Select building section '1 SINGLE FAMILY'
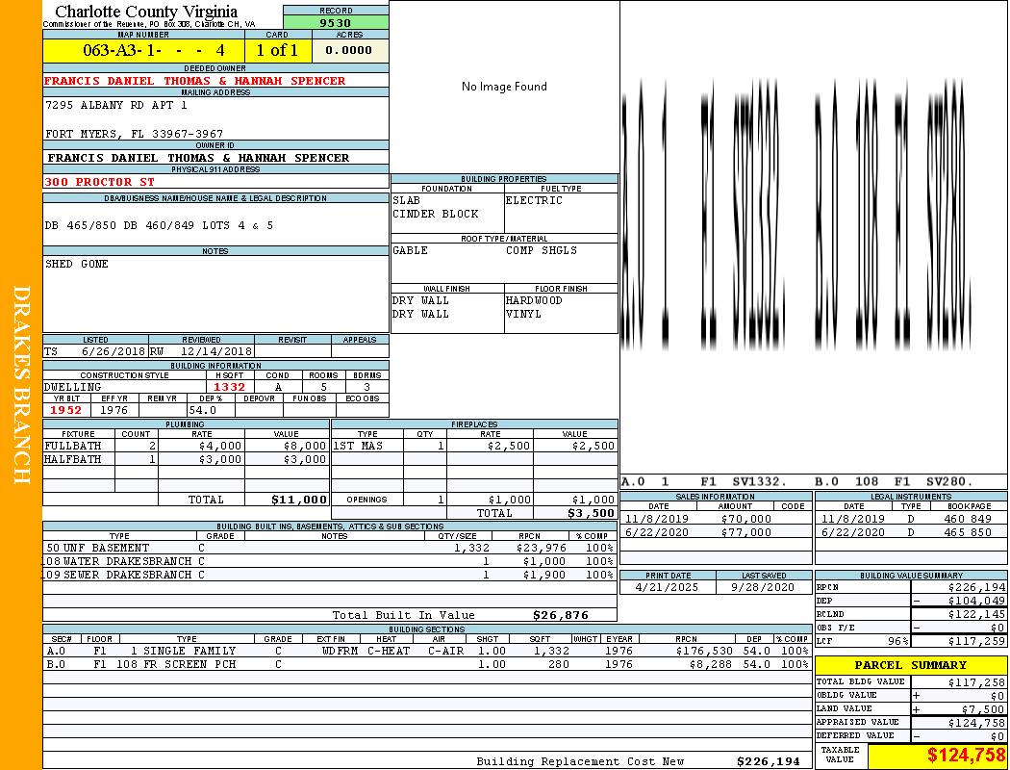This screenshot has width=1010, height=770. click(x=183, y=652)
